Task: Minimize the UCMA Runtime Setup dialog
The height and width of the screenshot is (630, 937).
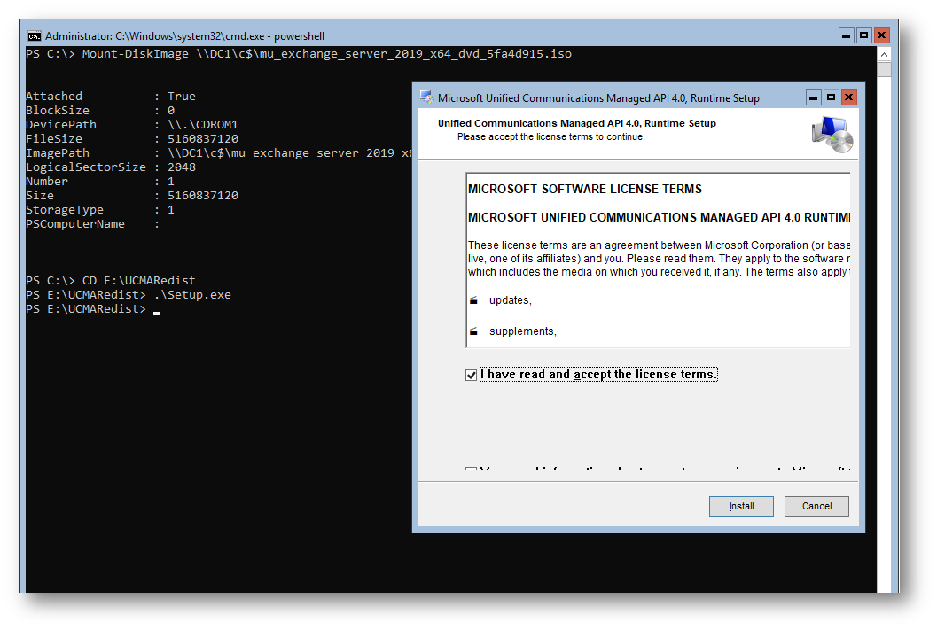Action: 813,97
